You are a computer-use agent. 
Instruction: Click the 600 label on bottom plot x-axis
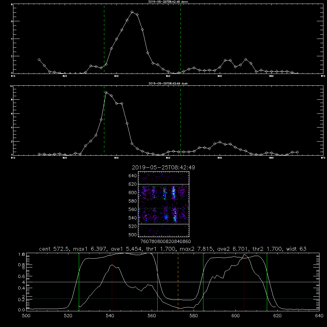[x=235, y=316]
